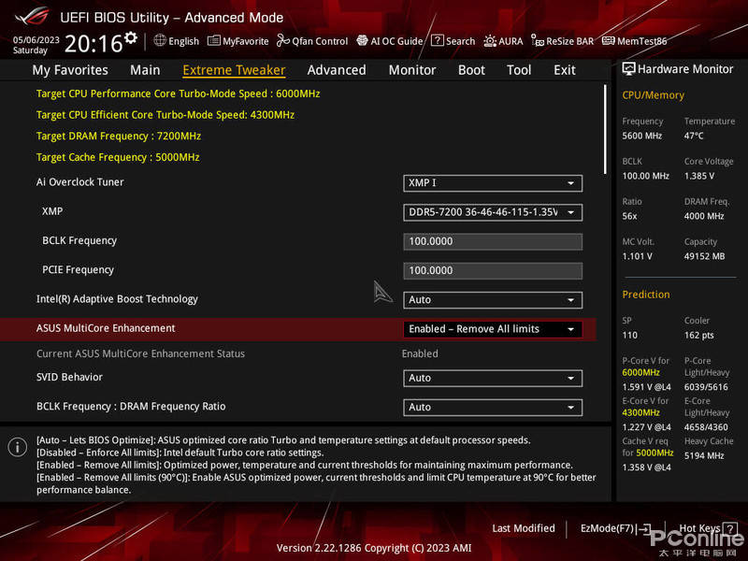Expand the ASUS MultiCore Enhancement dropdown
Image resolution: width=748 pixels, height=561 pixels.
[493, 329]
